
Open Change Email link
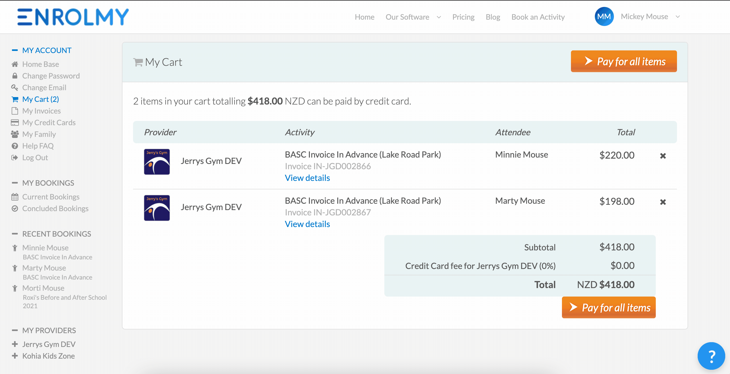tap(44, 87)
